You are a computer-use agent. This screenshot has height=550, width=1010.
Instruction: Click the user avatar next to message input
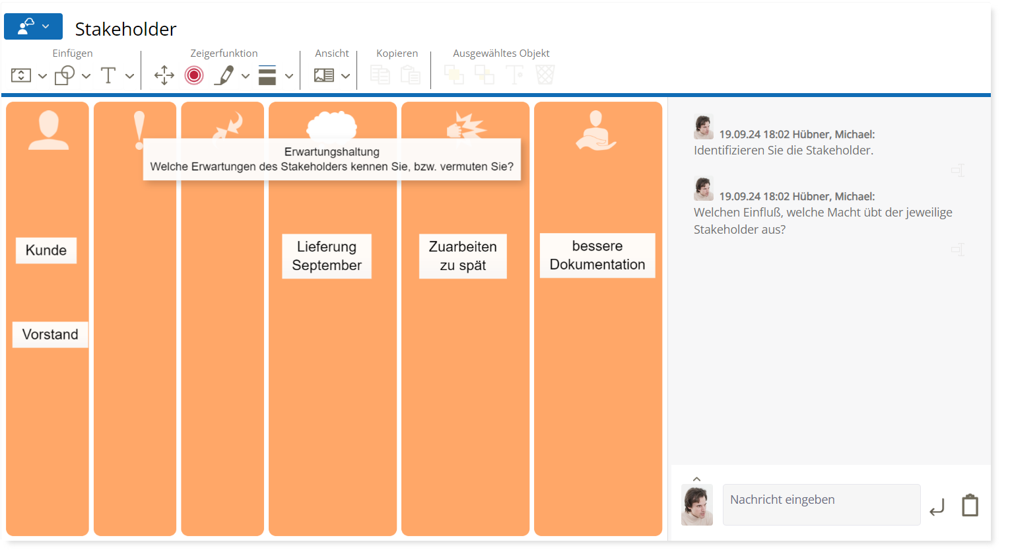point(697,505)
